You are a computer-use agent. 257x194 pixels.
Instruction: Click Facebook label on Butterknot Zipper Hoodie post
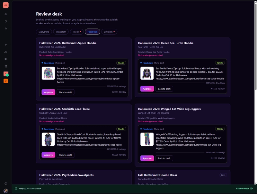click(49, 63)
